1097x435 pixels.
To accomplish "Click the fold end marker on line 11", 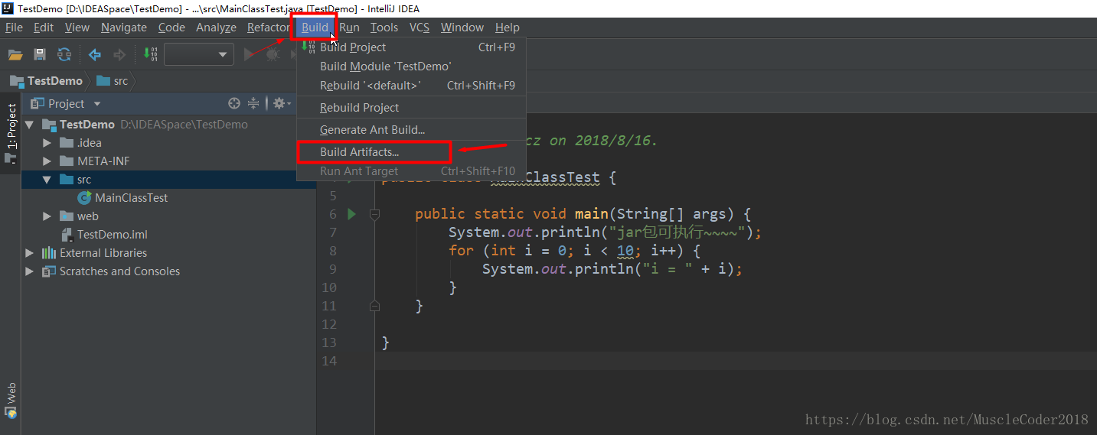I will (374, 306).
